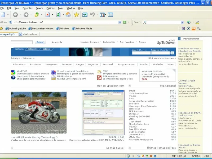Open the Home page icon
The image size is (212, 159).
coord(68,15)
